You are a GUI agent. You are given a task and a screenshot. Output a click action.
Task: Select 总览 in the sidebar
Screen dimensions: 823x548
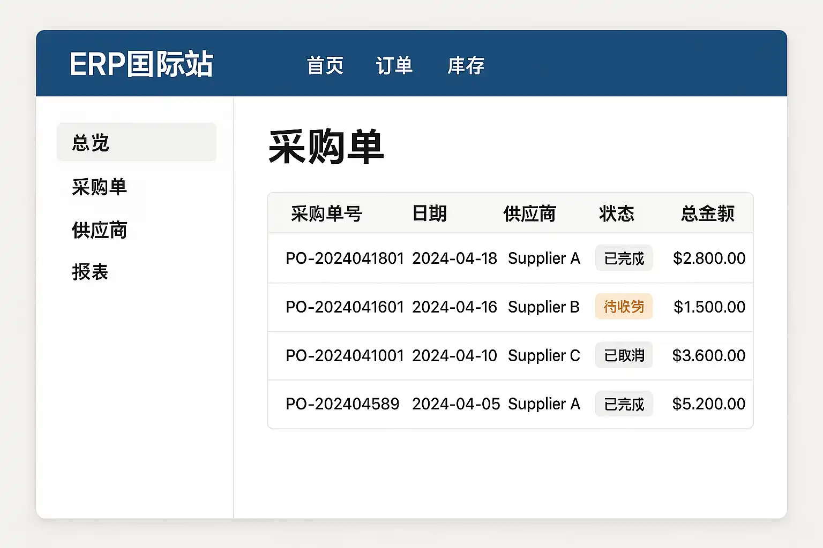(136, 142)
